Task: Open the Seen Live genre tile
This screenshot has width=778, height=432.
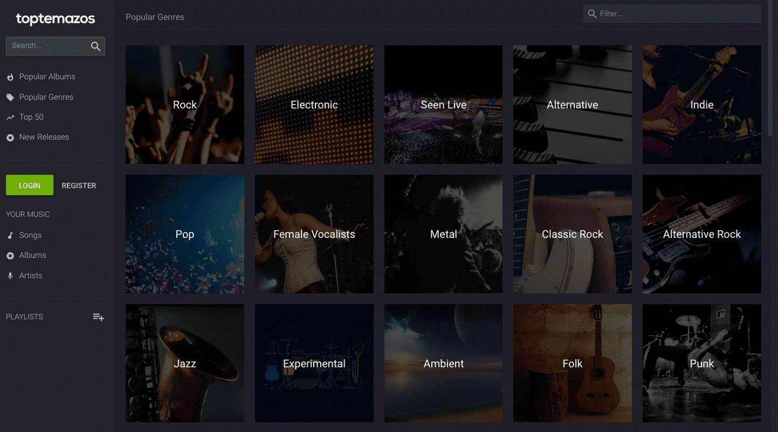Action: point(443,105)
